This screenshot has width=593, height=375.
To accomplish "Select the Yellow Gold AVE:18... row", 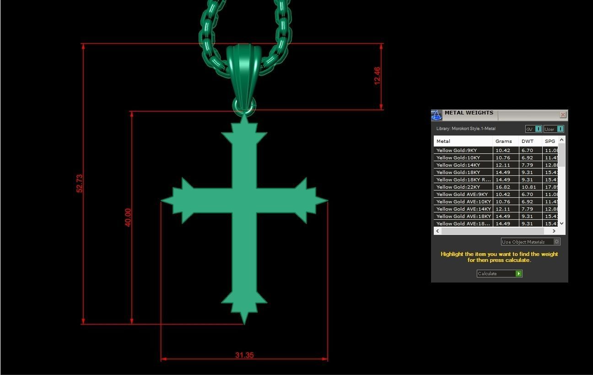I will click(x=496, y=223).
